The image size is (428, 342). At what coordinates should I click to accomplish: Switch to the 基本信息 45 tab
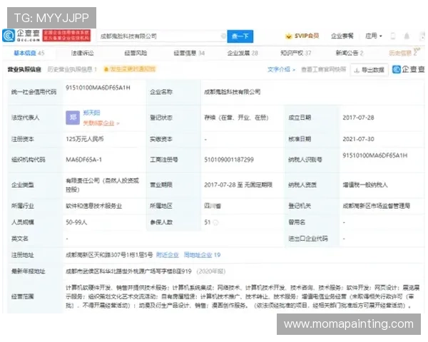[x=29, y=53]
